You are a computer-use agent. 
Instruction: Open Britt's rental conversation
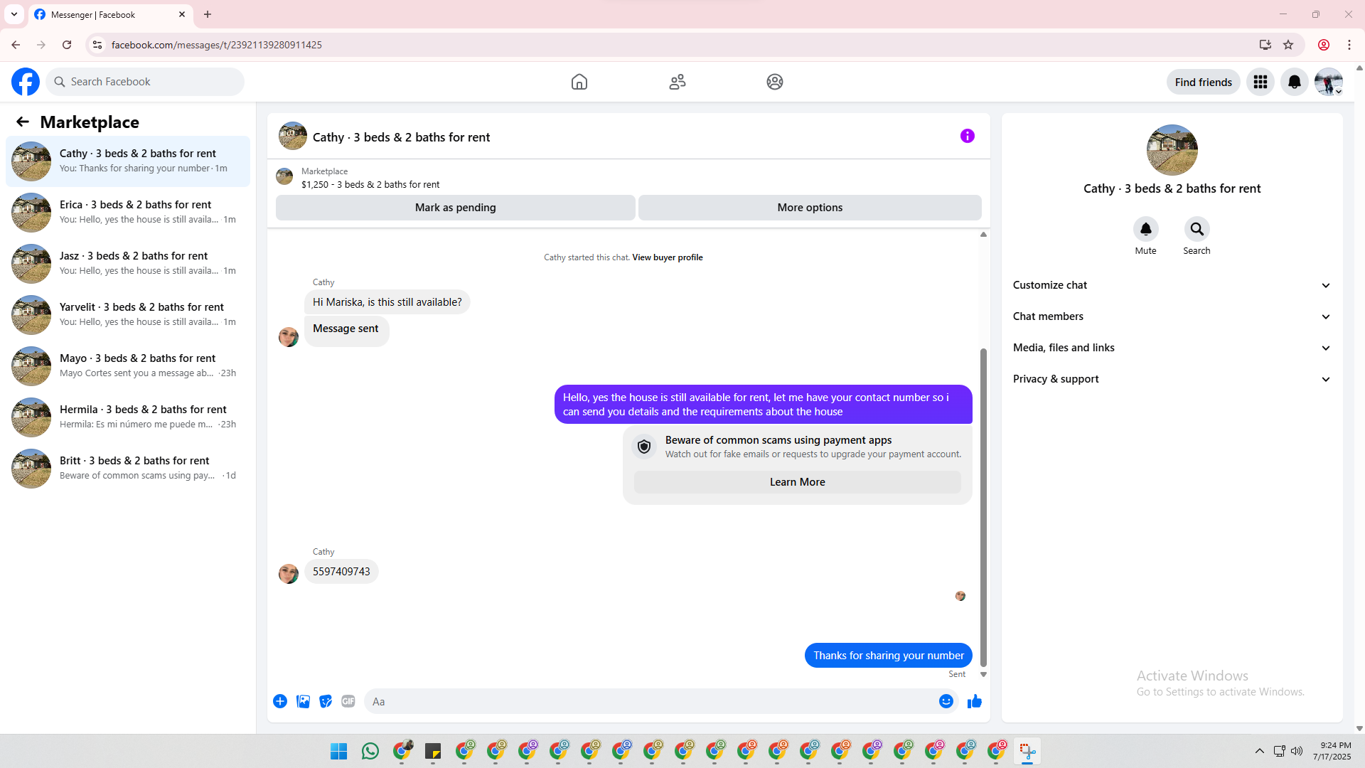128,469
